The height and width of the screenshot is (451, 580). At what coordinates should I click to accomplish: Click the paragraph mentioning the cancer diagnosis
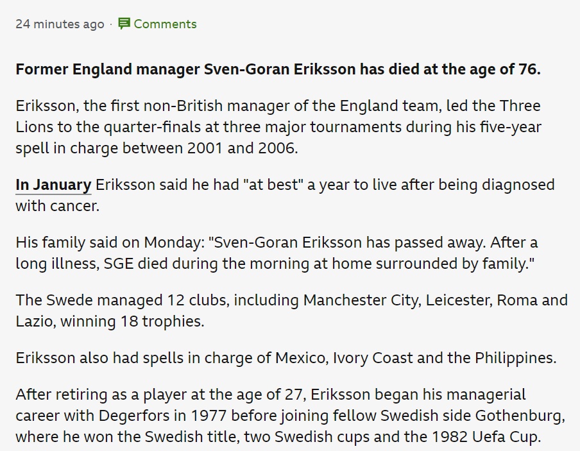tap(285, 195)
